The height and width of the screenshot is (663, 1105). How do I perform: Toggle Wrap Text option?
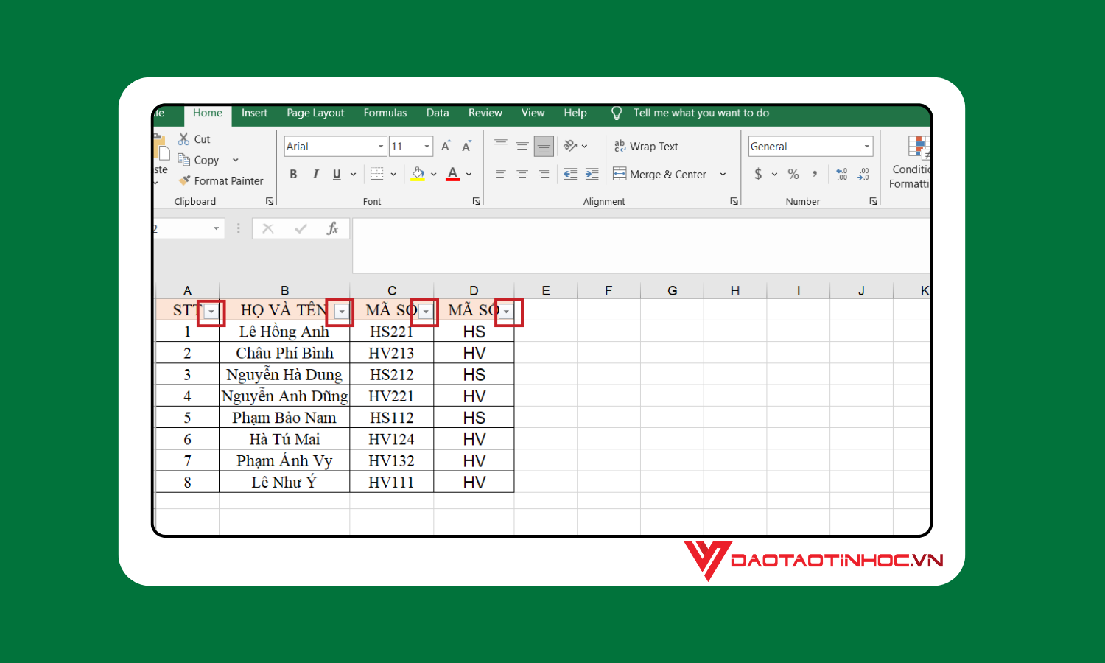click(646, 146)
